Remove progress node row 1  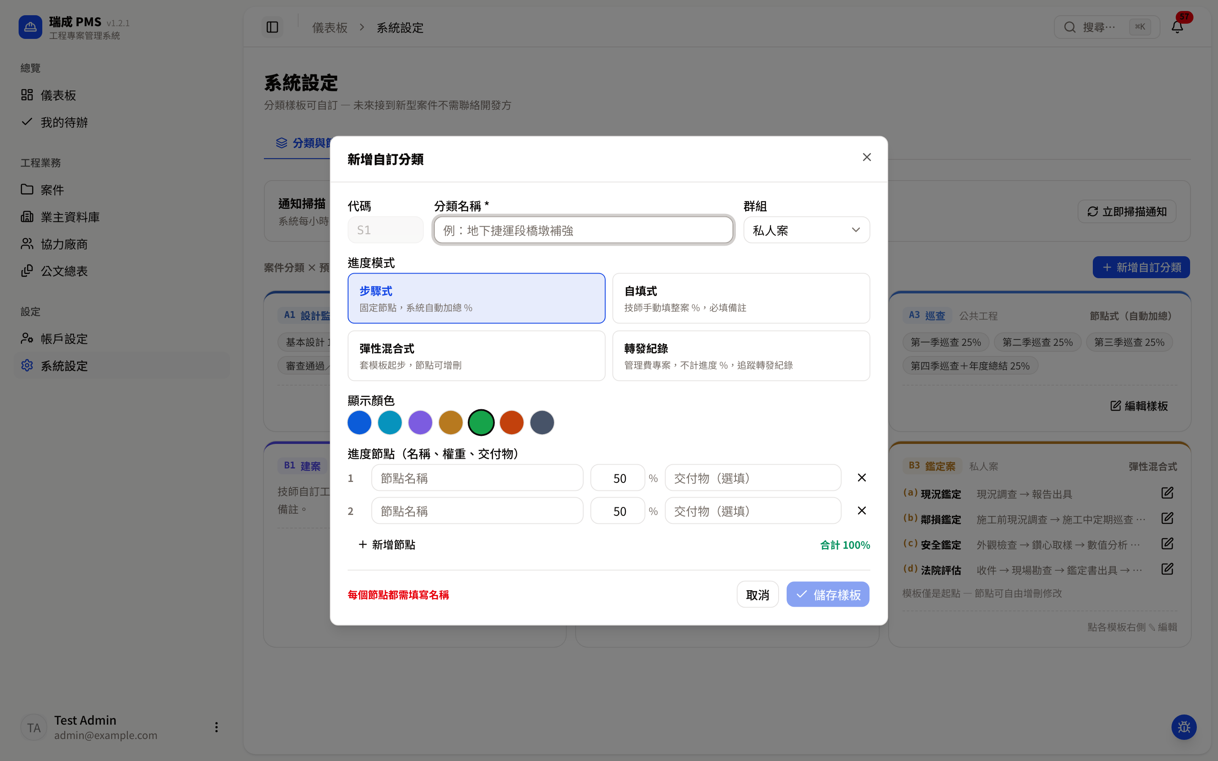point(861,478)
